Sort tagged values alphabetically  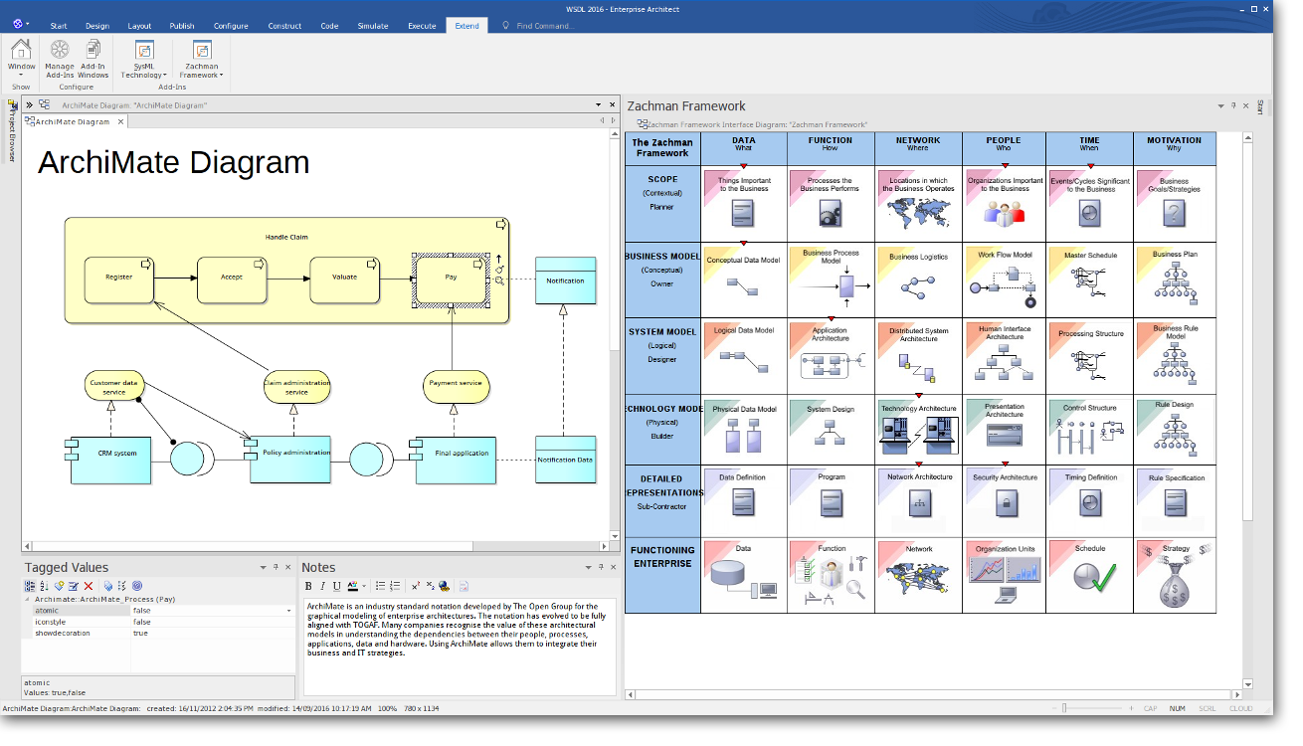(x=44, y=587)
